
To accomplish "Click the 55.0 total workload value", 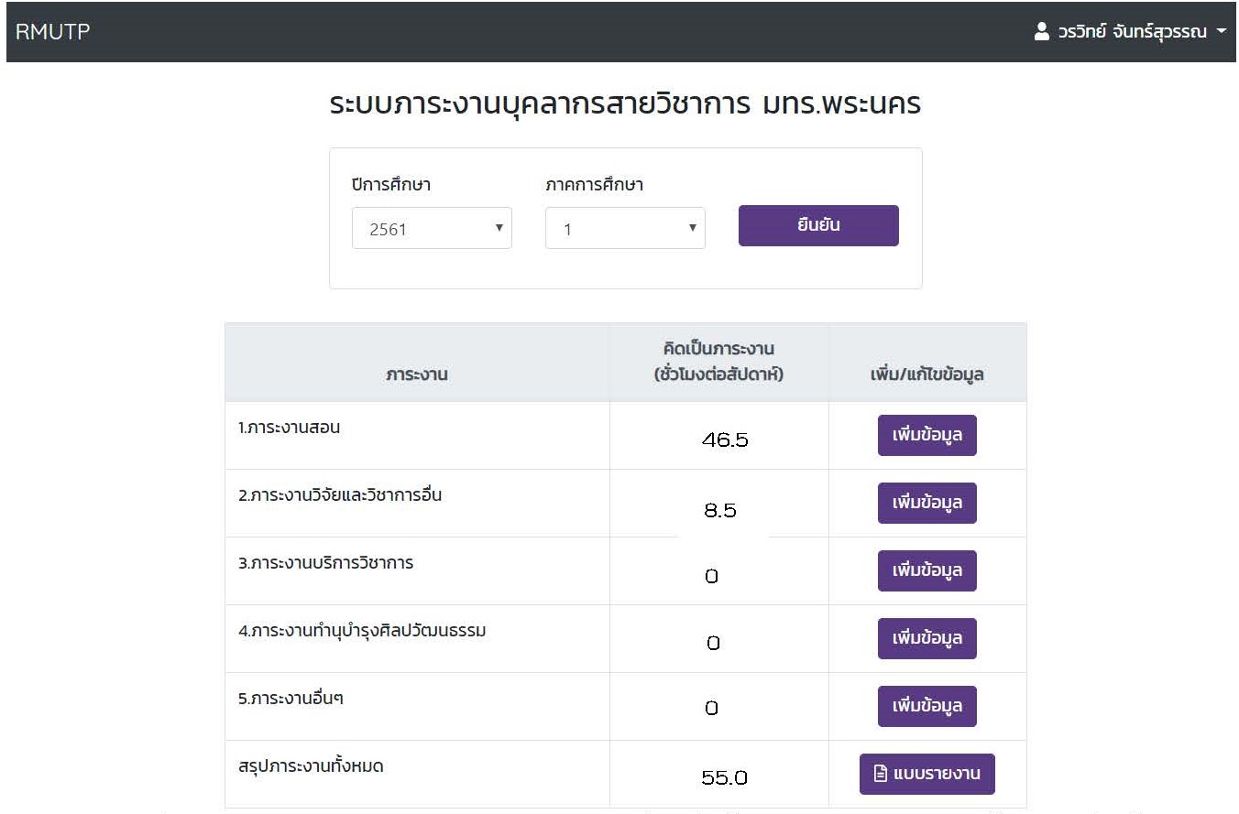I will coord(724,778).
